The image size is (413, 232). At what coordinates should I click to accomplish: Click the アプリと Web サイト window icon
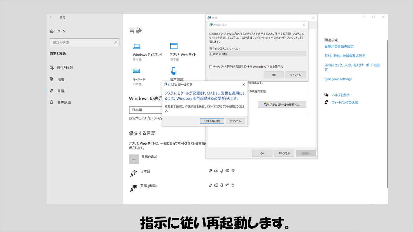(173, 46)
